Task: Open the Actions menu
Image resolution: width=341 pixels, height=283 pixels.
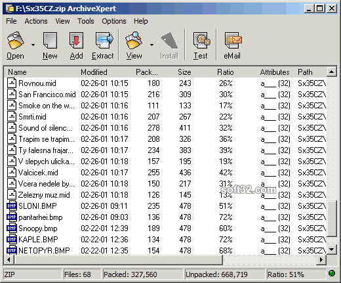Action: pos(36,21)
